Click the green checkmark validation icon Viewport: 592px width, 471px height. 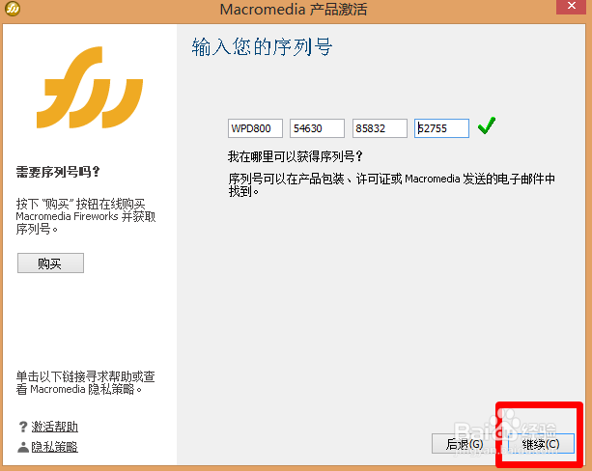click(x=487, y=125)
